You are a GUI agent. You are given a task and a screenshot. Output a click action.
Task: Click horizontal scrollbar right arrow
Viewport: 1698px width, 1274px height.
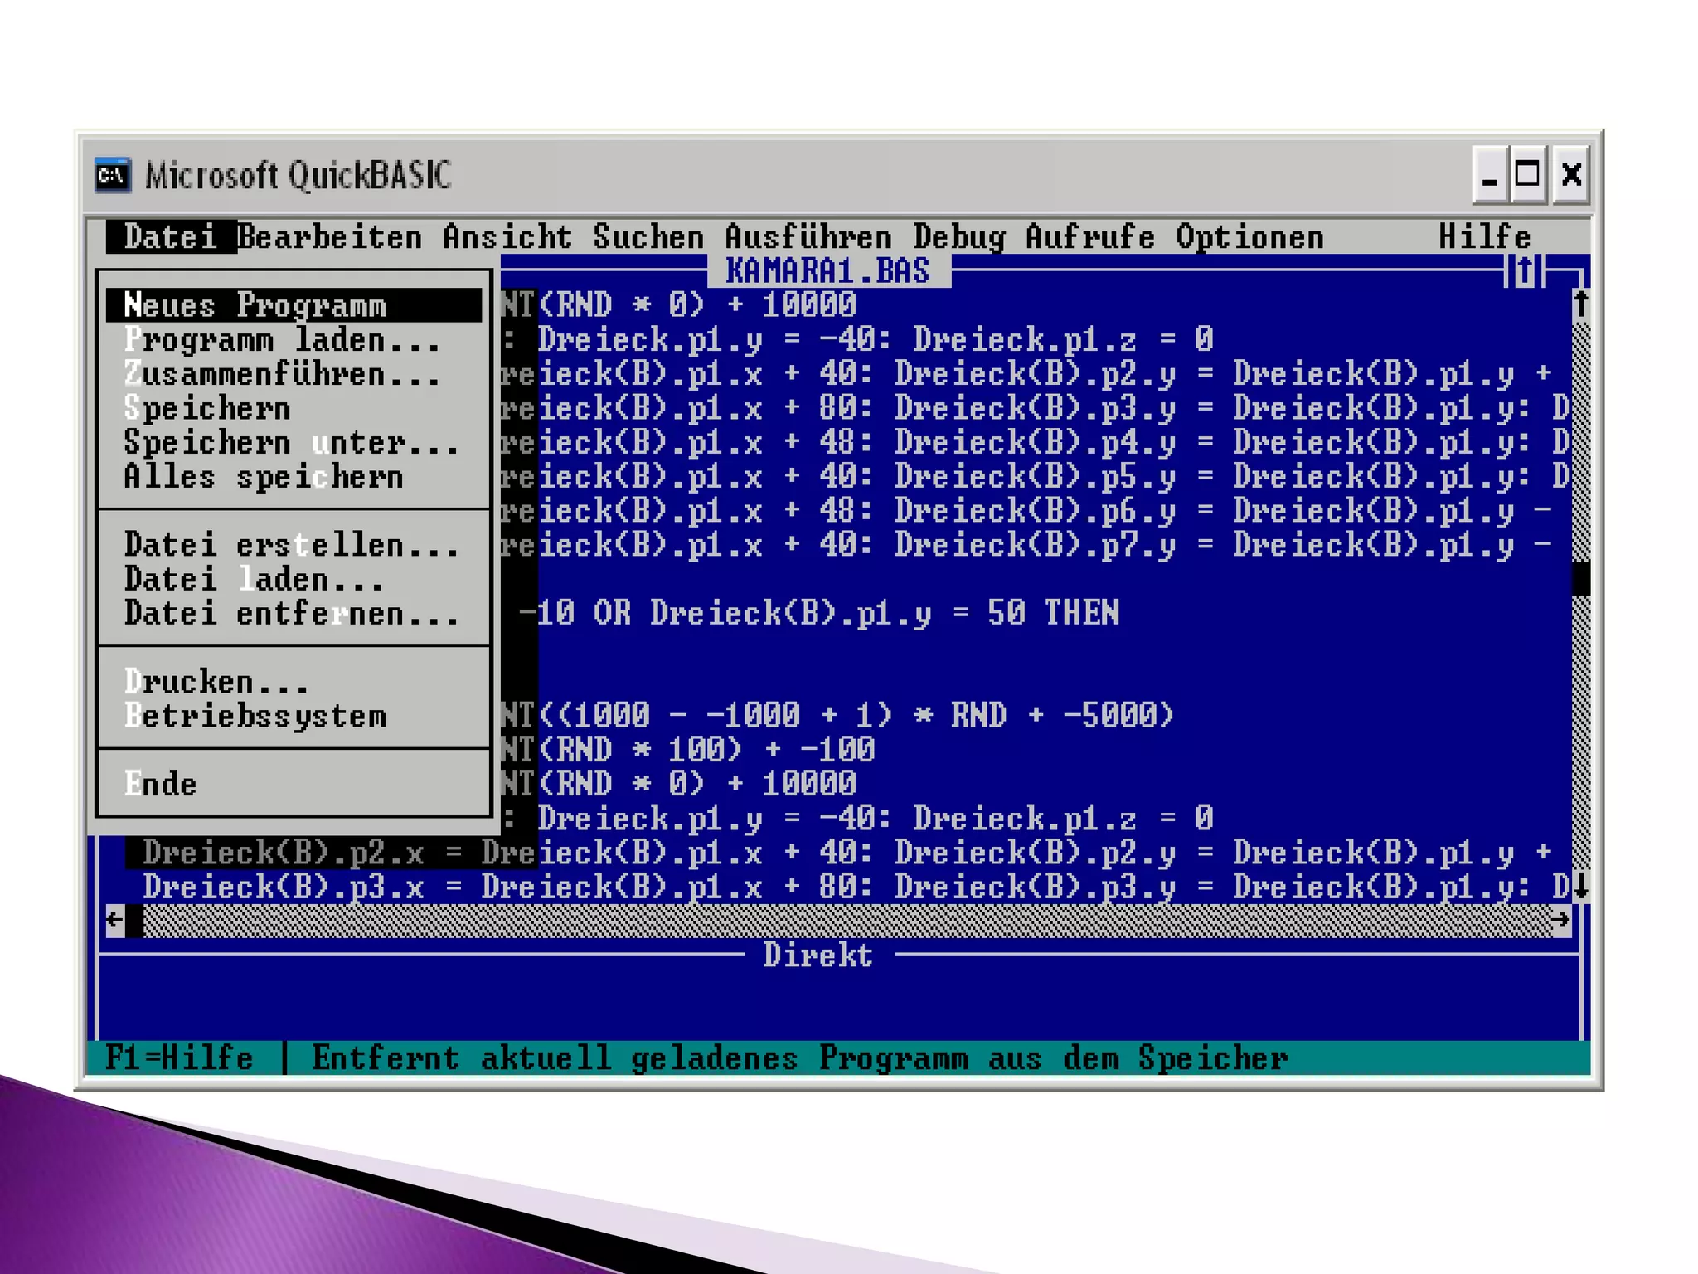click(x=1560, y=920)
